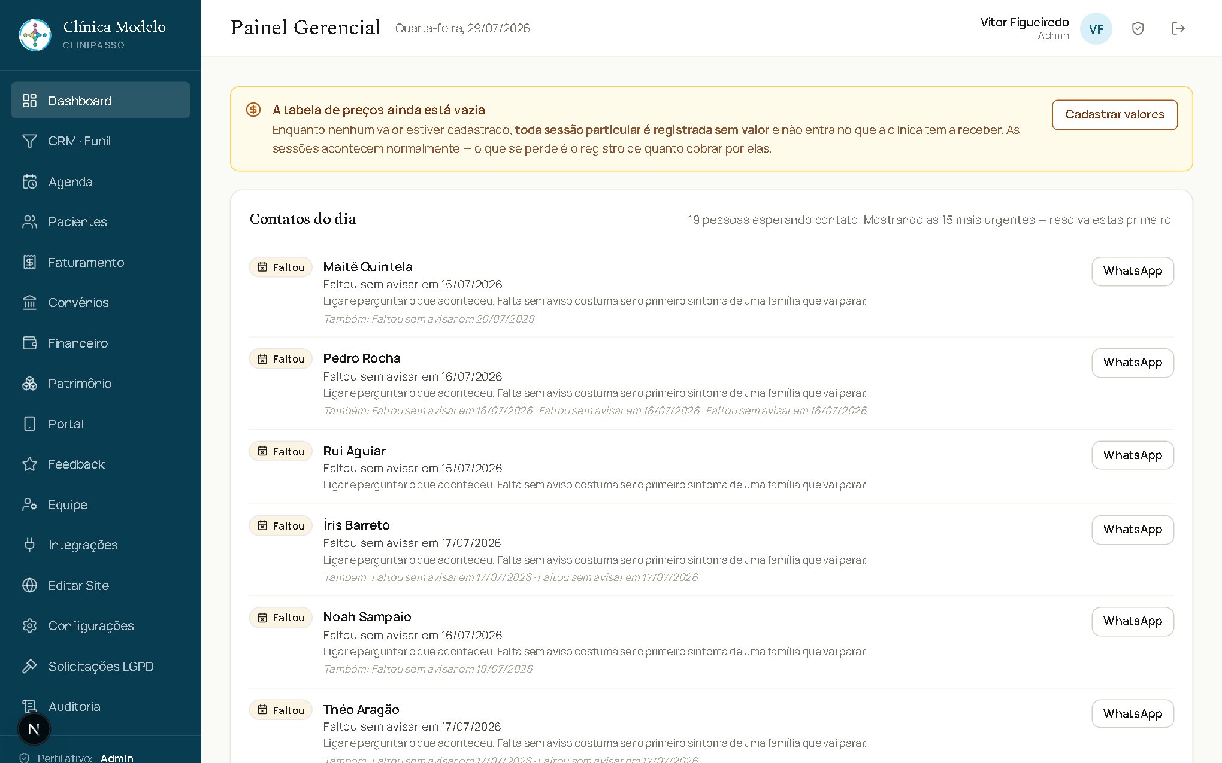This screenshot has width=1222, height=763.
Task: Click the name Rui Aguiar
Action: click(355, 451)
